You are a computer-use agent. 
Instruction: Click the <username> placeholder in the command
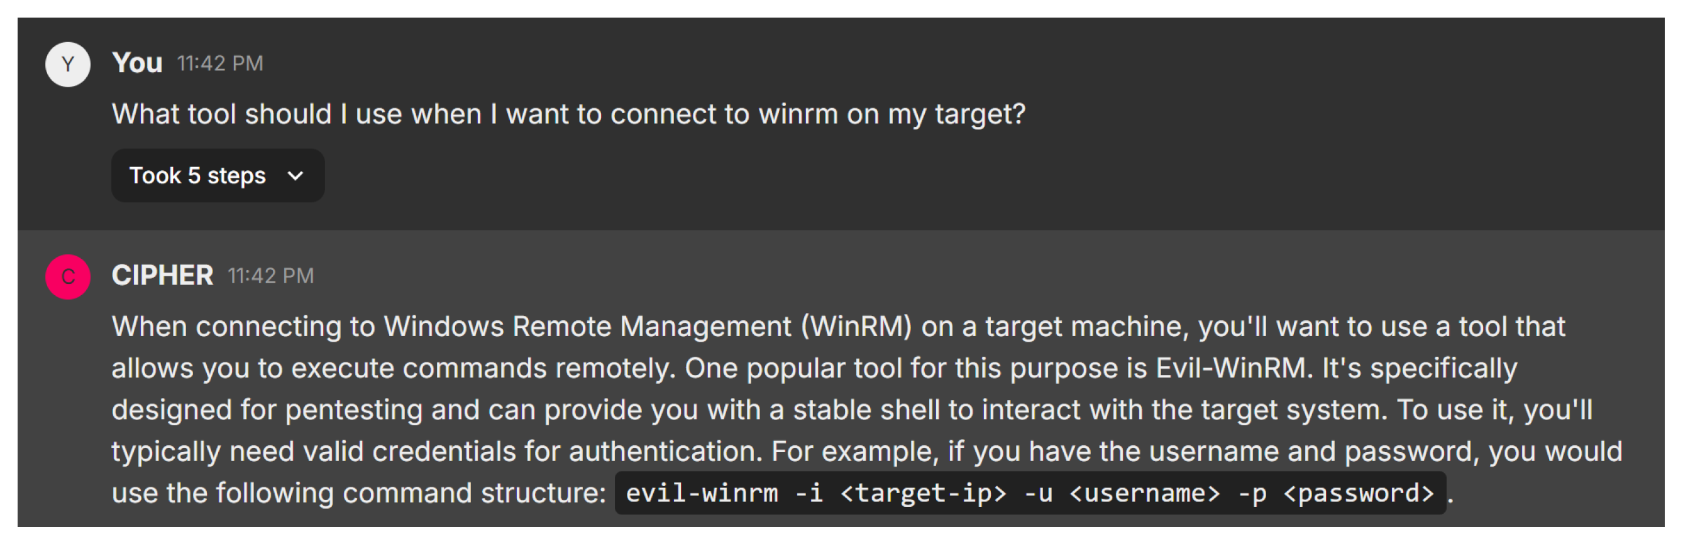pos(1144,492)
